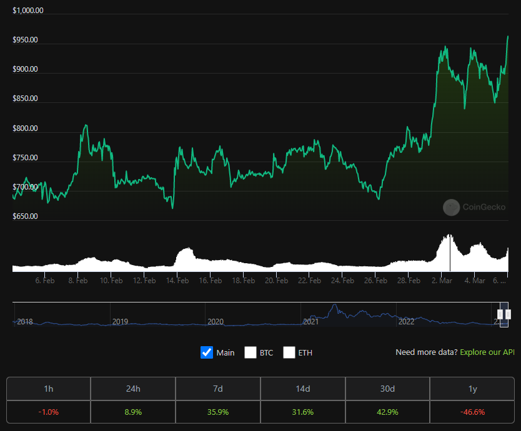Click the -46.6% yearly change value

tap(472, 412)
